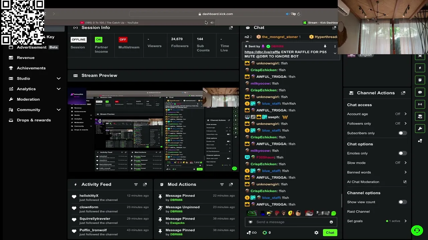Send message with Chat button

click(330, 233)
